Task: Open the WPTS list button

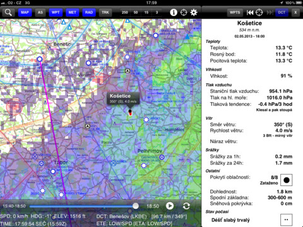Action: (x=235, y=13)
